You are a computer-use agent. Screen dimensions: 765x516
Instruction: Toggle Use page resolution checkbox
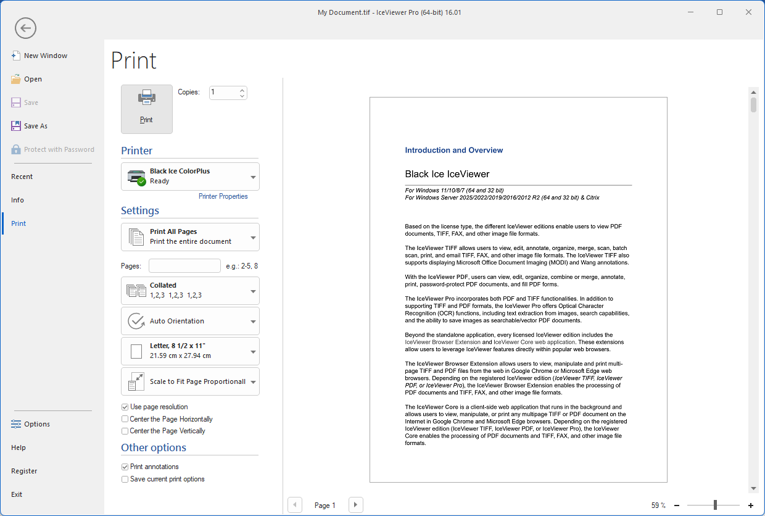pos(125,407)
